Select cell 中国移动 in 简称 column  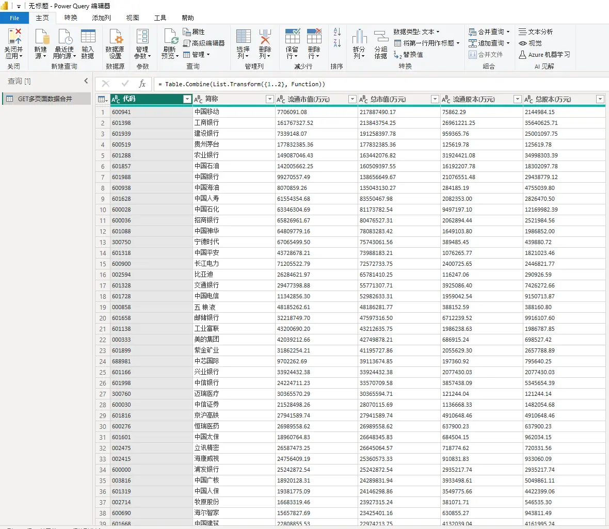coord(234,112)
